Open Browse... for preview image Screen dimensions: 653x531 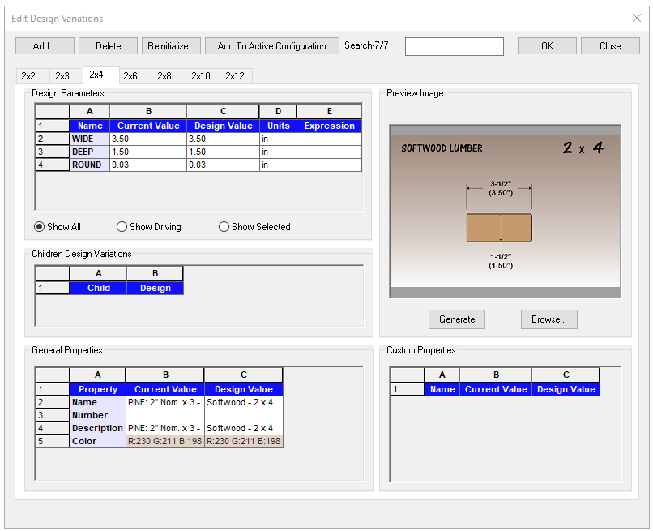[548, 319]
